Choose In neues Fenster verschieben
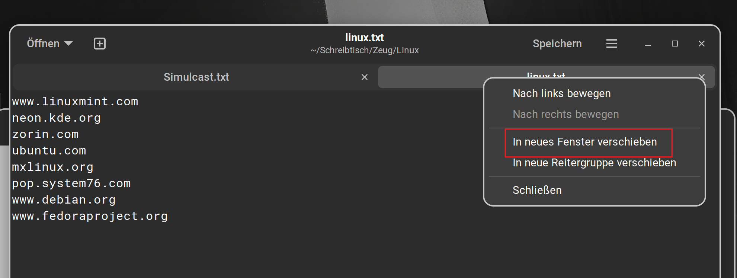 pos(584,142)
